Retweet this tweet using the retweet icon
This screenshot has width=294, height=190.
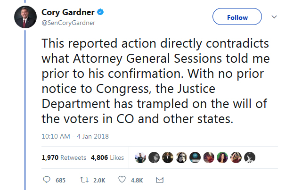click(84, 180)
